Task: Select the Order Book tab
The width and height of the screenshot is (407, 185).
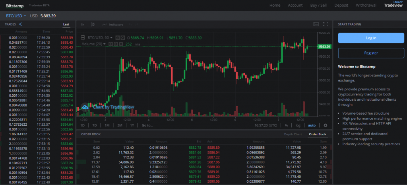Action: coord(318,134)
